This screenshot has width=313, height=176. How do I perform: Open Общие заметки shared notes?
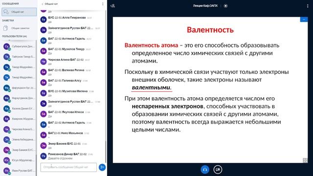coord(20,28)
